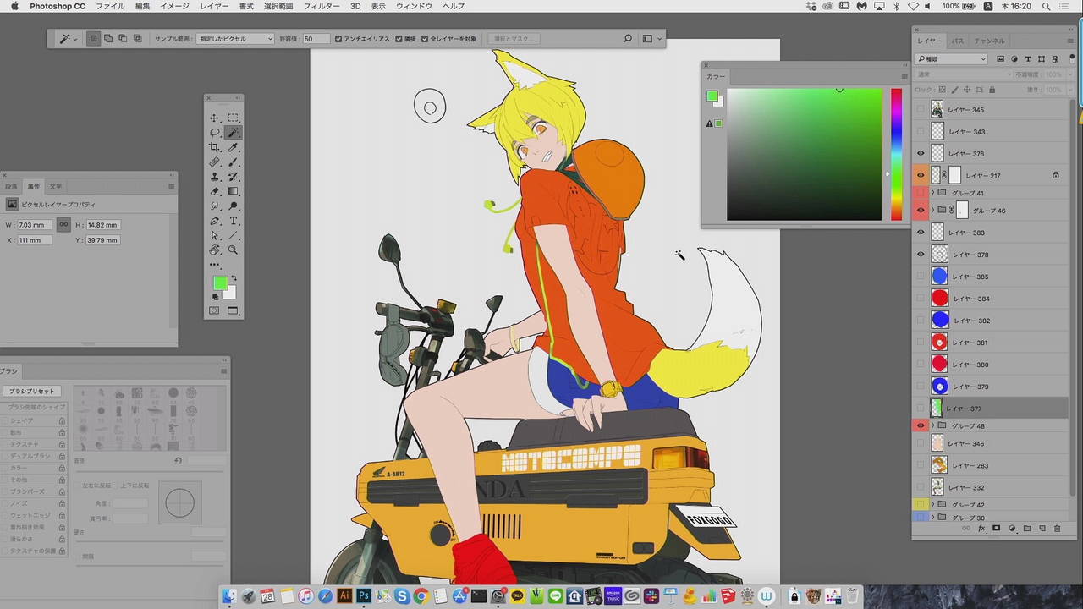Select the Pen tool

click(x=215, y=221)
